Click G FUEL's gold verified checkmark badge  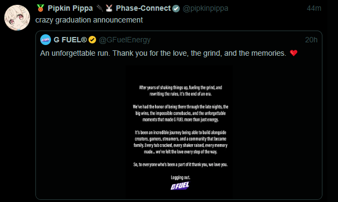point(92,40)
